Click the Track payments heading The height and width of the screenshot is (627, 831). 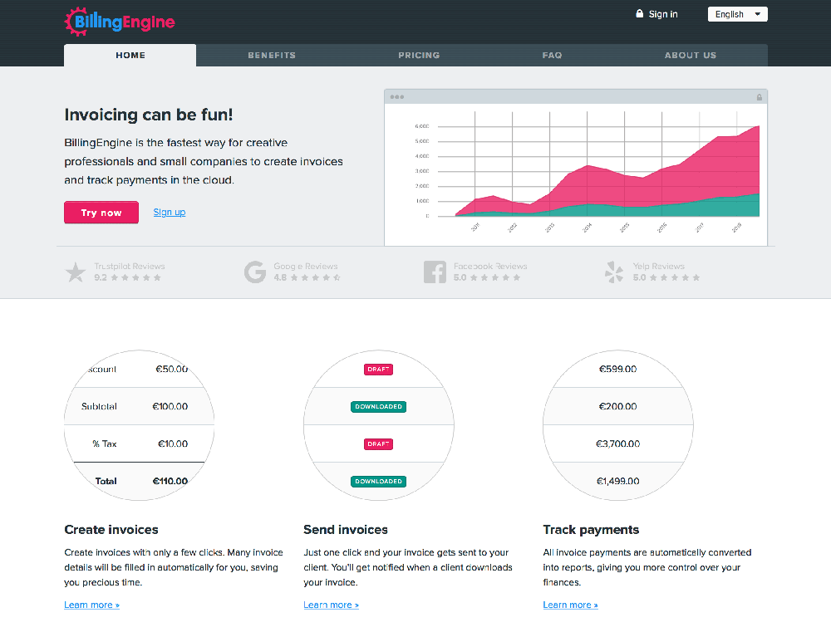(x=591, y=530)
